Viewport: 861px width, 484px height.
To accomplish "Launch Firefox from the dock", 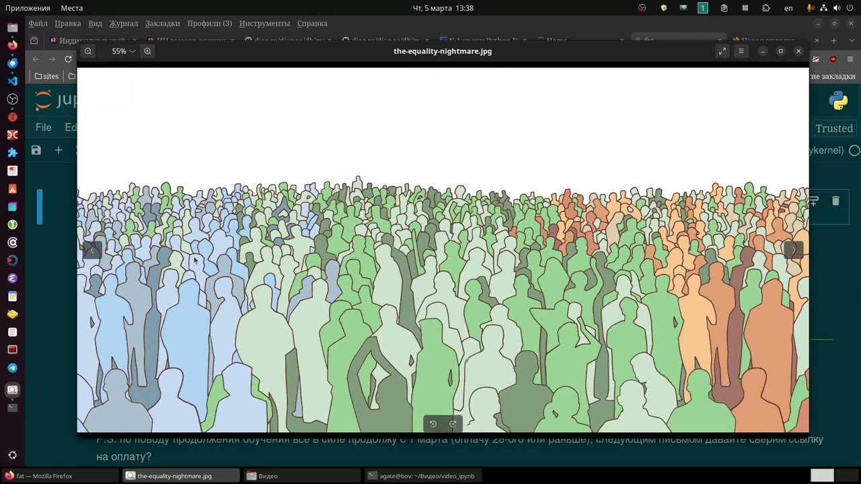I will click(12, 45).
